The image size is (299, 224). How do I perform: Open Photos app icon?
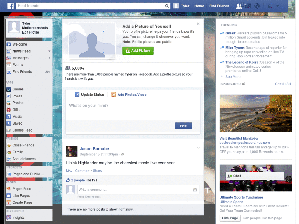(x=8, y=103)
